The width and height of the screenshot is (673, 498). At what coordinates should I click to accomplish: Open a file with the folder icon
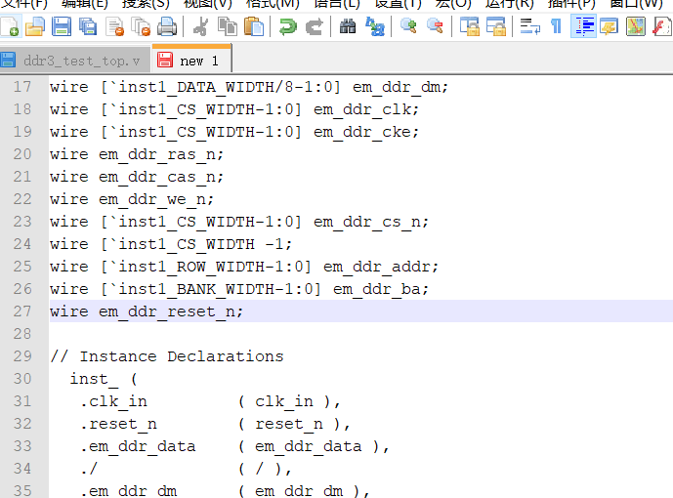35,26
